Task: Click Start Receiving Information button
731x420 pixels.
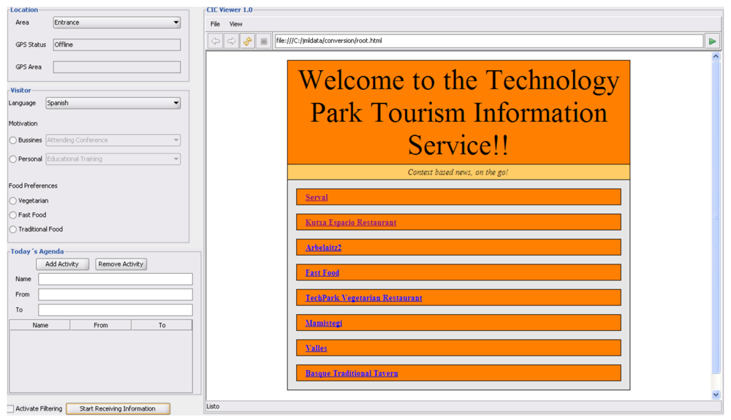Action: [x=118, y=409]
